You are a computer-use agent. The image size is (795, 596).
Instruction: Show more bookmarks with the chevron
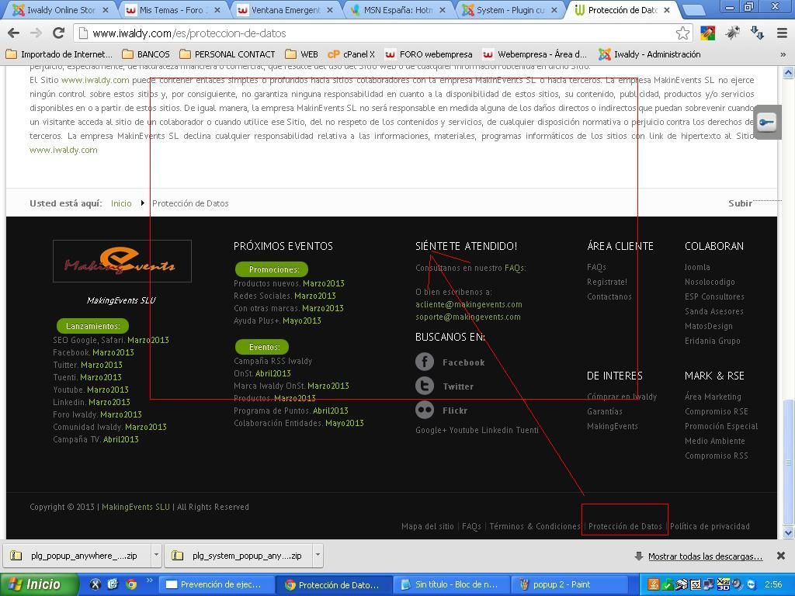(783, 54)
